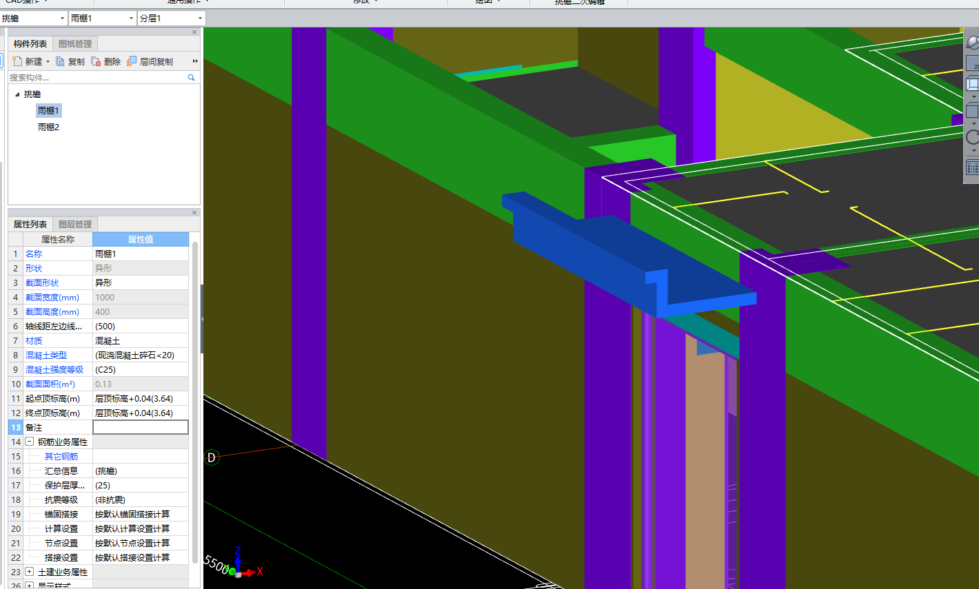Image resolution: width=979 pixels, height=589 pixels.
Task: Select the 截面形状 value 异形
Action: tap(141, 283)
